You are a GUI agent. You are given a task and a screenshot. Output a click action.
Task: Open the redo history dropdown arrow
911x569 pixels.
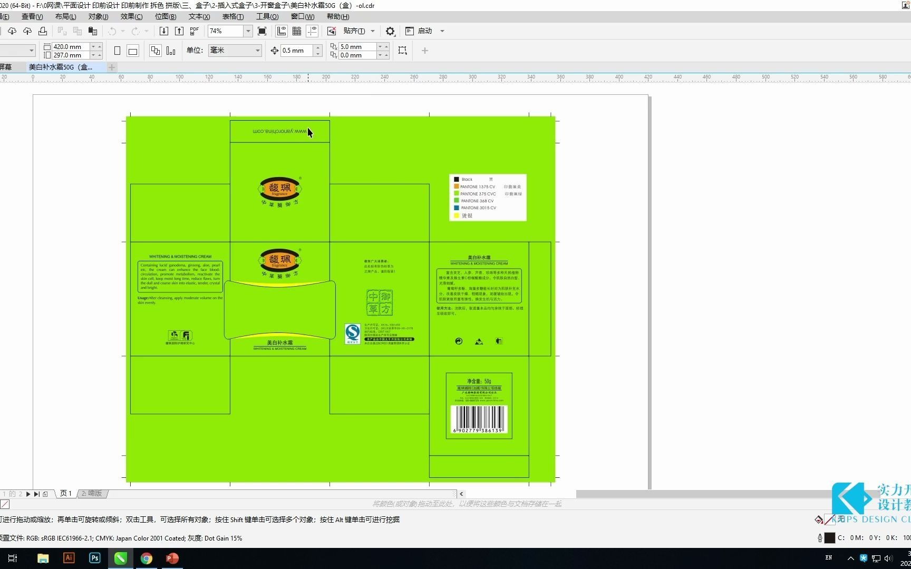[147, 31]
